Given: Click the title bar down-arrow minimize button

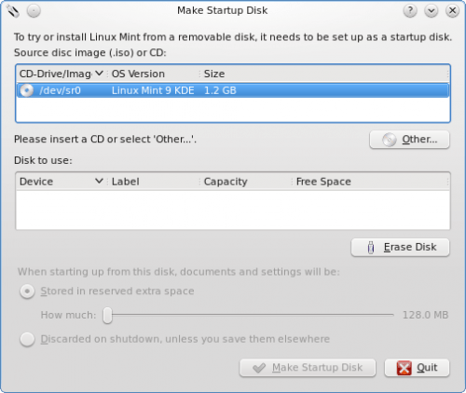Looking at the screenshot, I should [x=432, y=11].
